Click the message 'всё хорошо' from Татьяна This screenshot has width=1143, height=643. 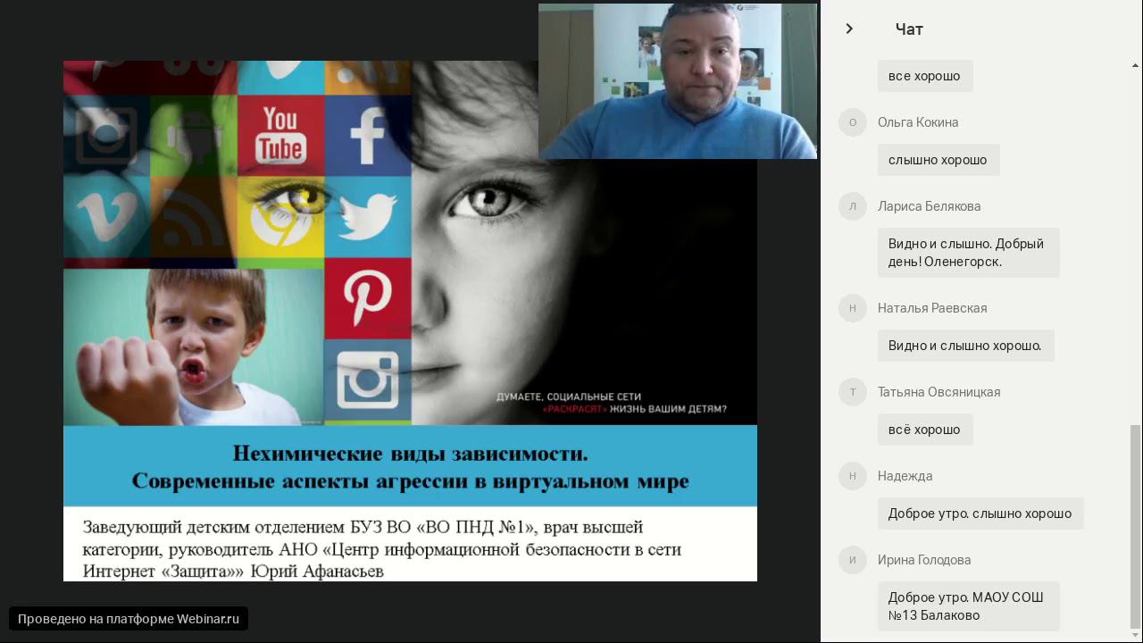click(x=925, y=430)
